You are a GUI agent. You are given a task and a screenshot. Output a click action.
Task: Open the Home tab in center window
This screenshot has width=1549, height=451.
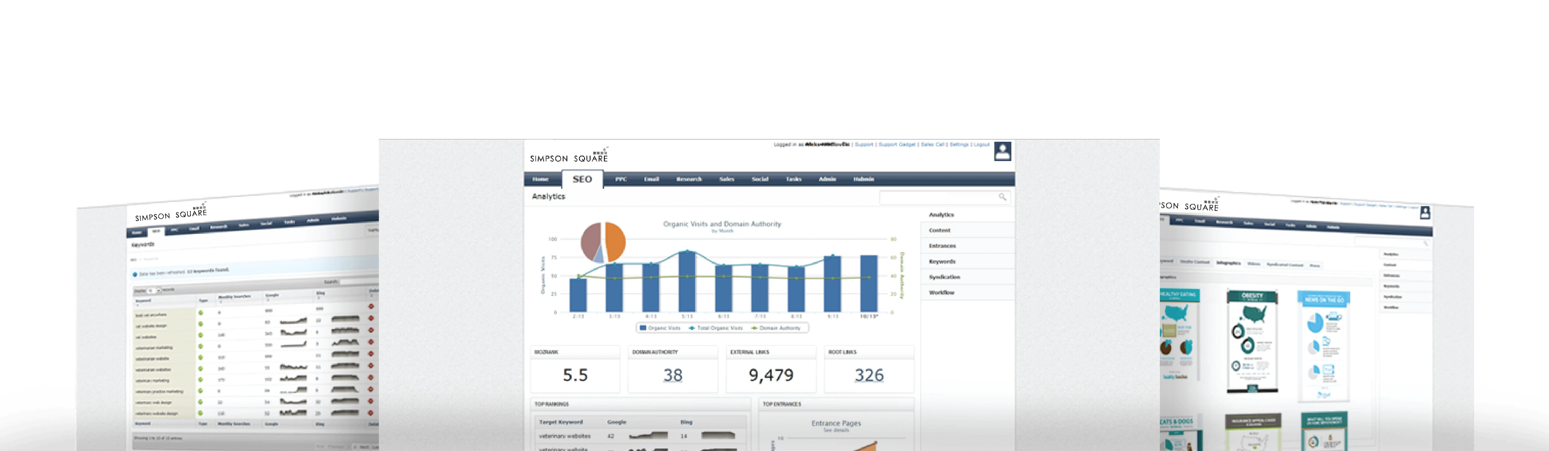pyautogui.click(x=540, y=179)
